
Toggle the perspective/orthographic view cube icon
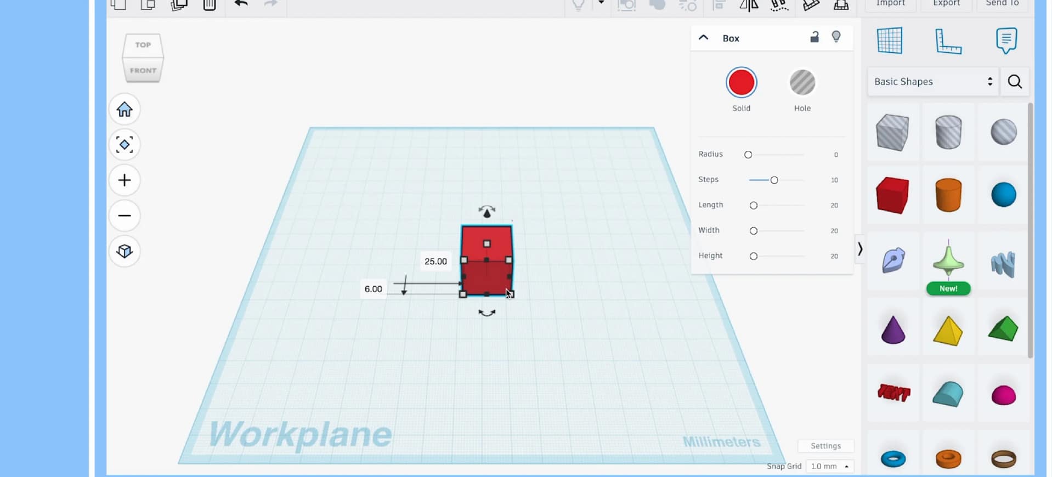coord(125,251)
